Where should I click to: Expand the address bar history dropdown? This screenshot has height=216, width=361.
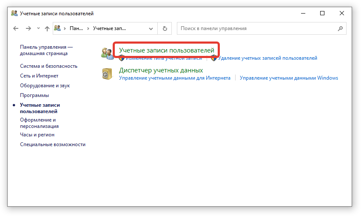151,28
